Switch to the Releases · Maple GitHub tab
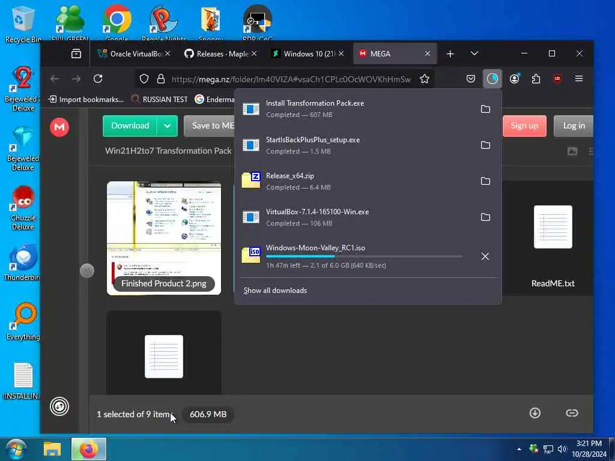Screen dimensions: 615x461 217,53
